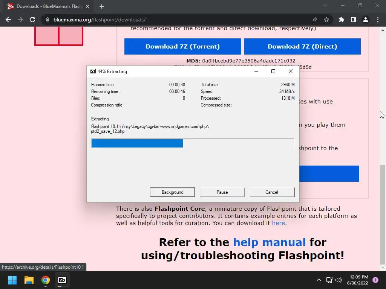
Task: Click the 7z icon in dialog title
Action: 93,71
